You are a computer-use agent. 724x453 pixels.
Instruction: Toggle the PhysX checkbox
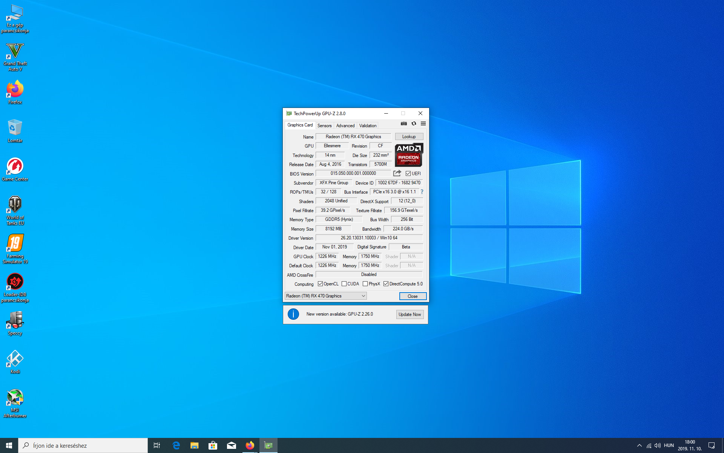tap(365, 284)
